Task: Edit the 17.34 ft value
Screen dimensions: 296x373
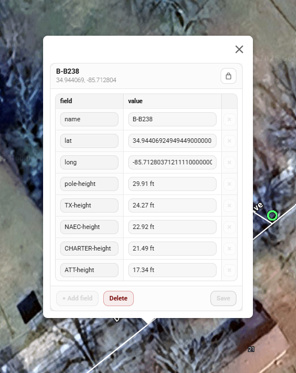Action: [x=172, y=270]
